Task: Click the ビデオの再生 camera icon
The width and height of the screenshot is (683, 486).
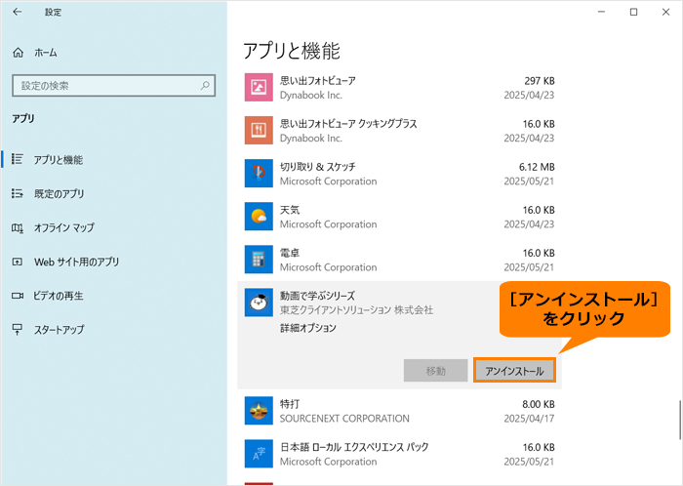Action: [18, 296]
